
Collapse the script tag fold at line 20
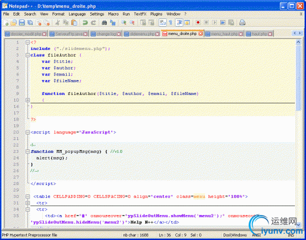(28, 132)
